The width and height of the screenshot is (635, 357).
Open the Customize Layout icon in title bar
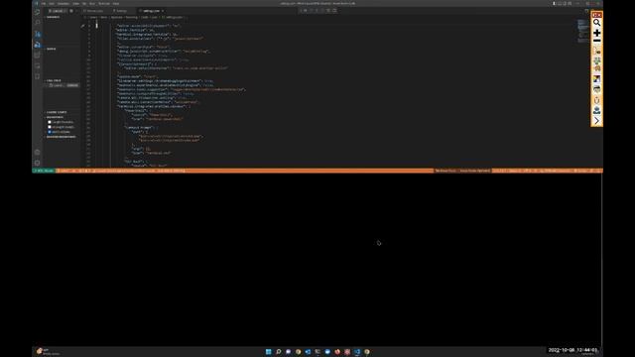coord(570,3)
